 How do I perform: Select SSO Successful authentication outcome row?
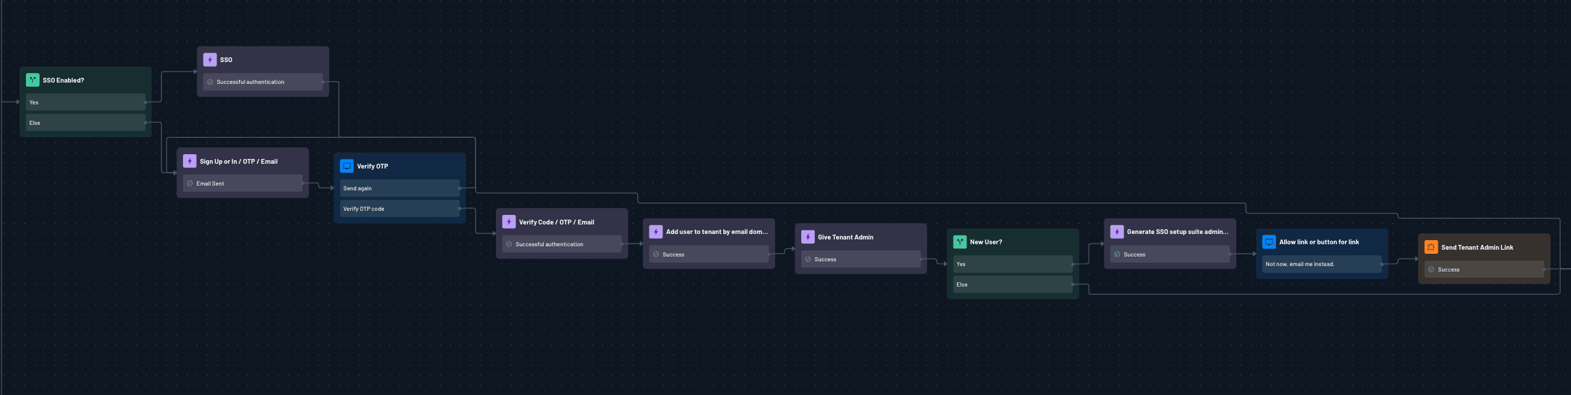(x=263, y=82)
